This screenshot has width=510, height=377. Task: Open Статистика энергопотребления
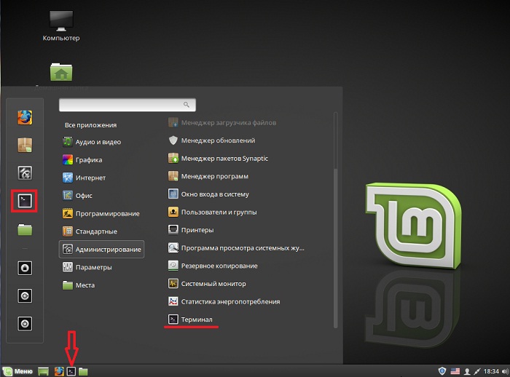(224, 301)
